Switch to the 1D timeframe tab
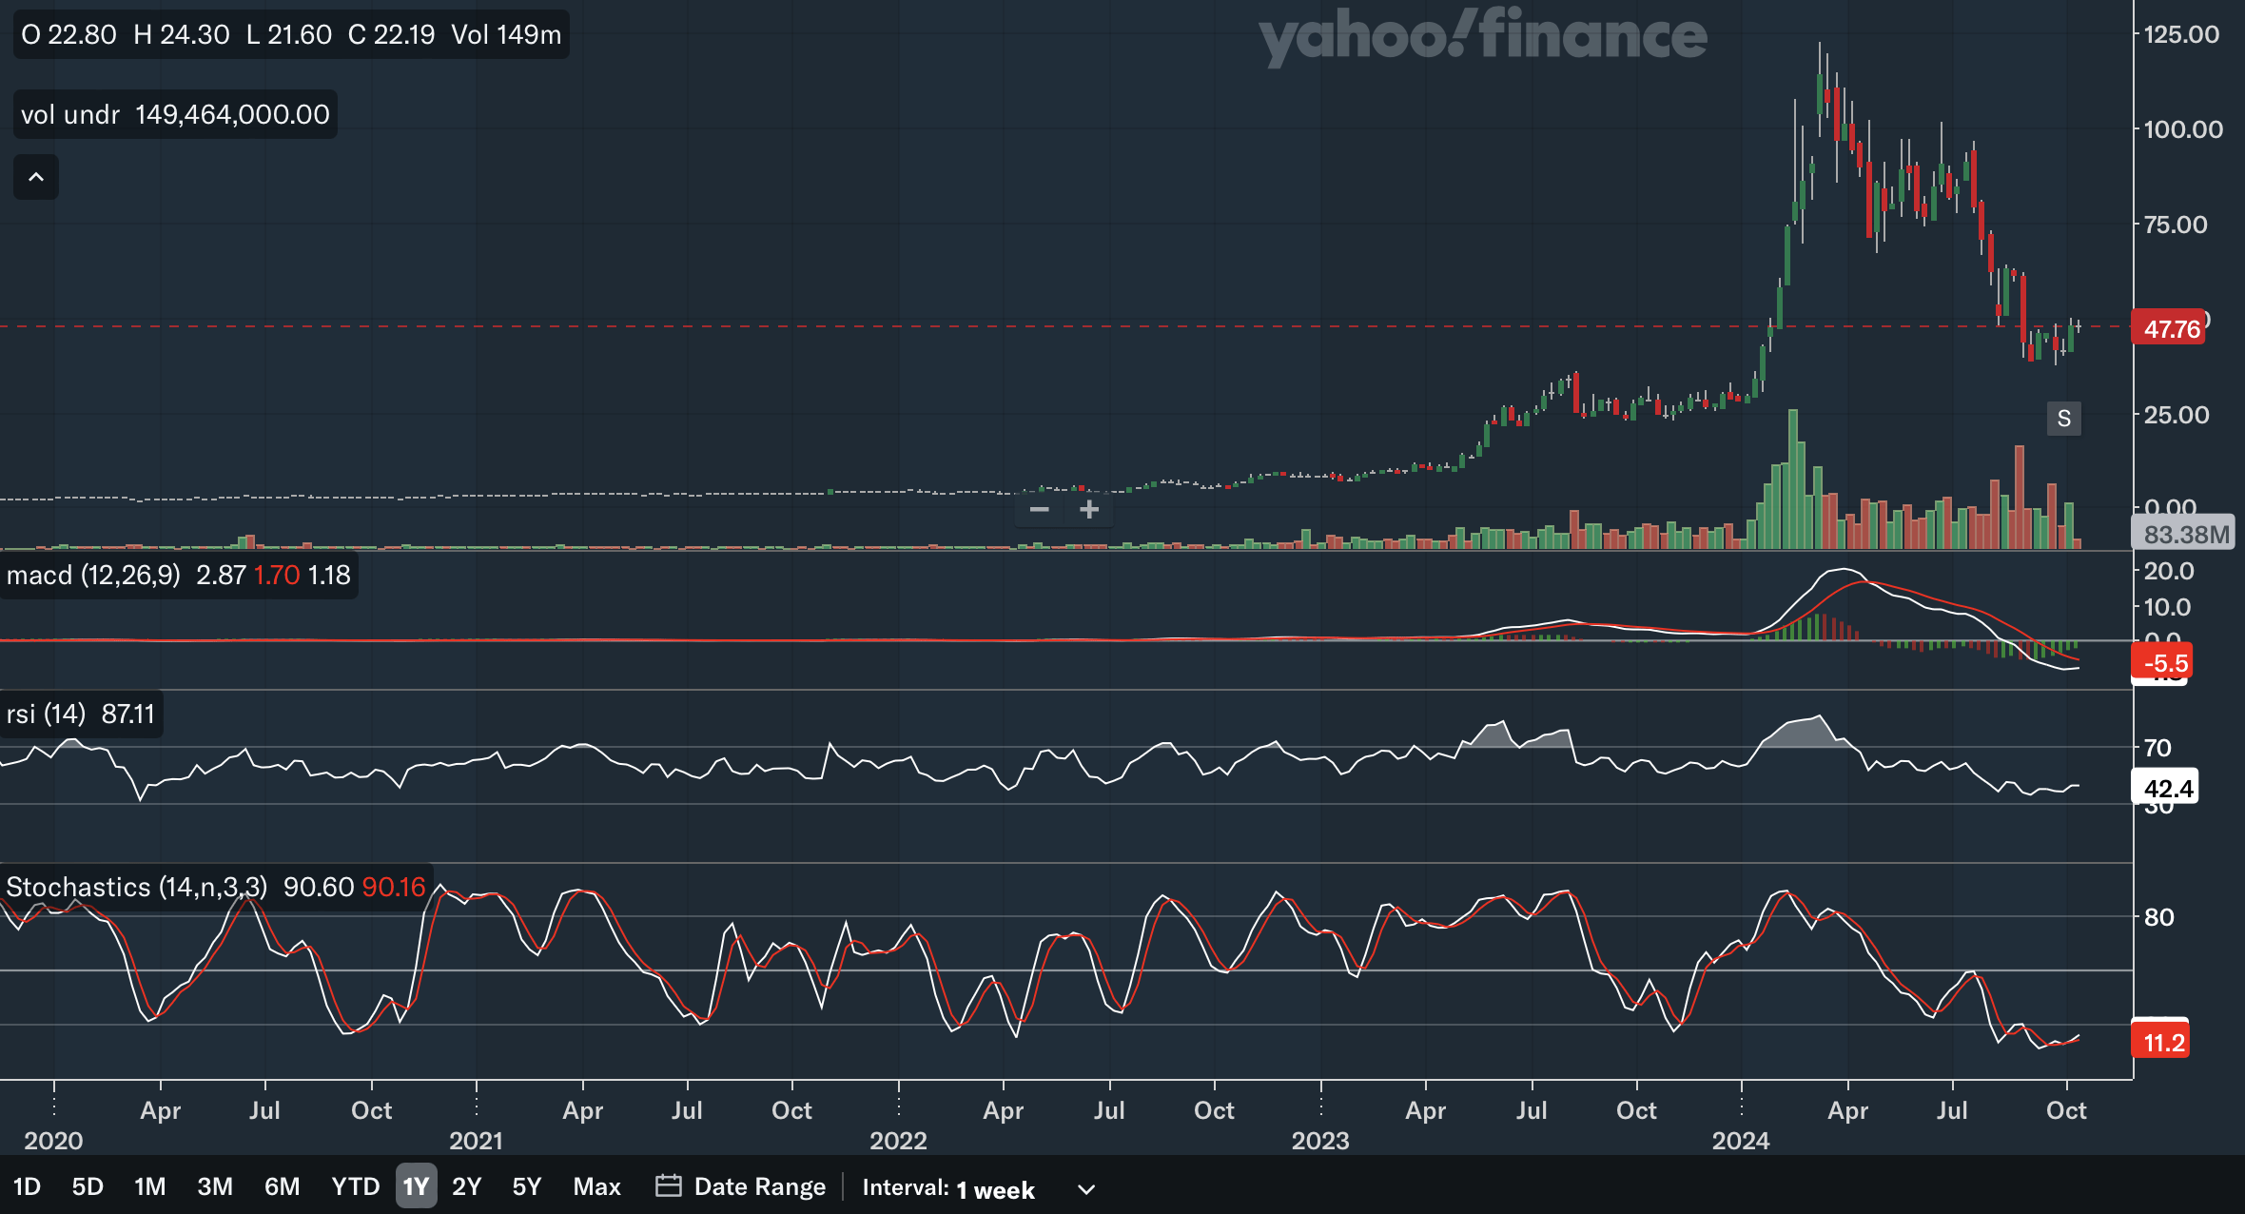Screen dimensions: 2245x1214 [x=29, y=1186]
